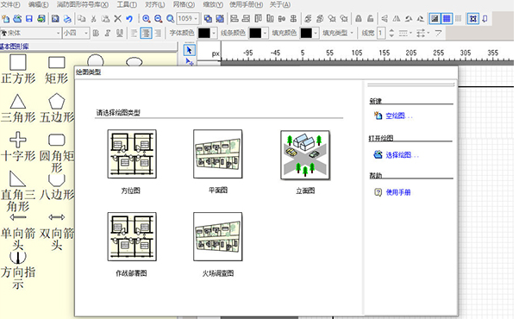Click the zoom in magnifier icon

pyautogui.click(x=147, y=18)
